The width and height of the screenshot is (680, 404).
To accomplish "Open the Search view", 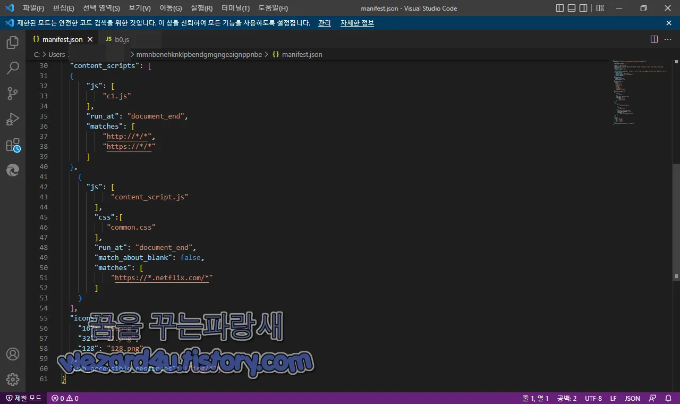I will [13, 68].
